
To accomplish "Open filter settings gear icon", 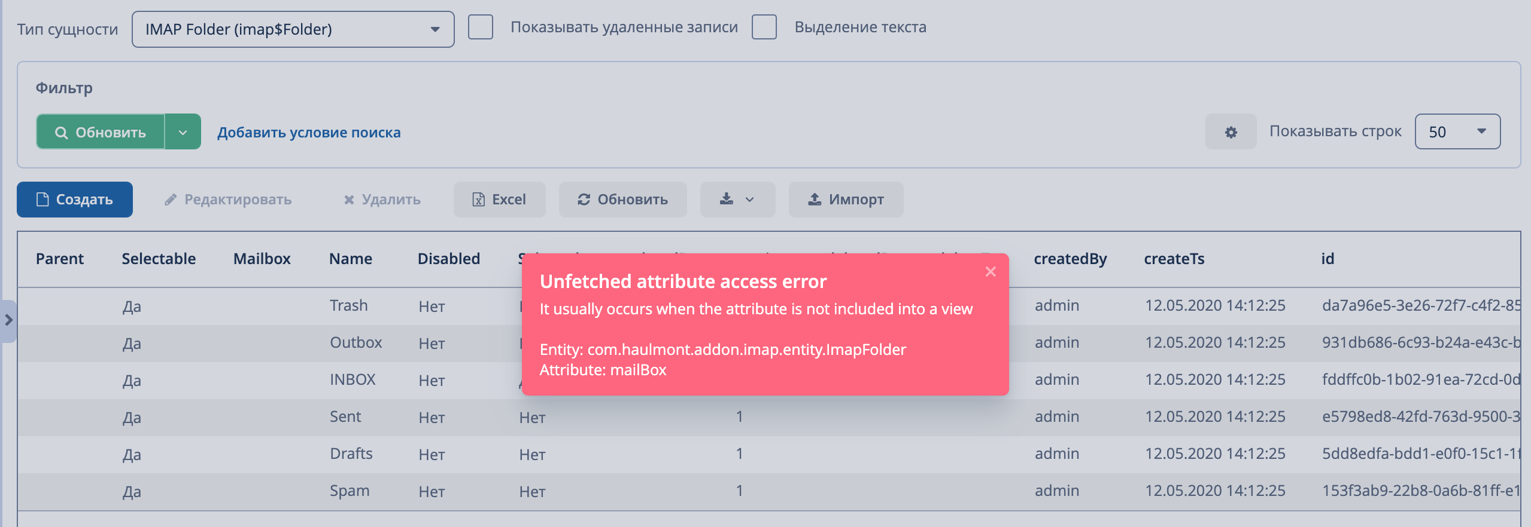I will pyautogui.click(x=1231, y=131).
